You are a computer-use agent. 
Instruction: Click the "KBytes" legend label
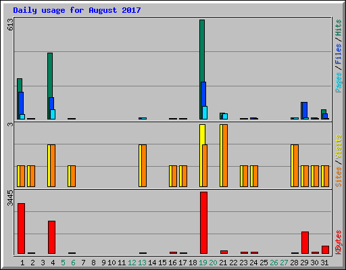(x=338, y=242)
